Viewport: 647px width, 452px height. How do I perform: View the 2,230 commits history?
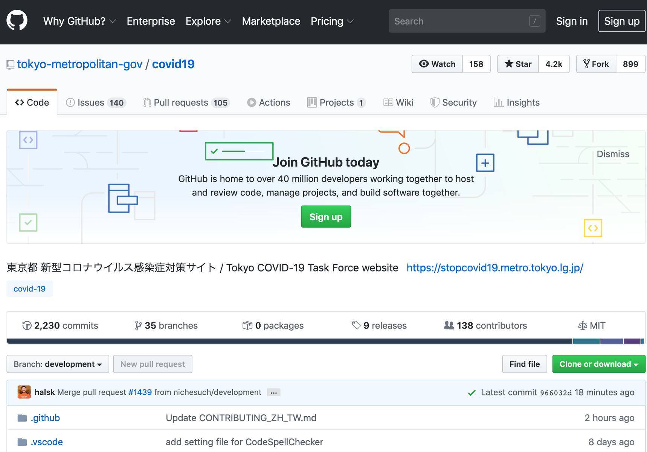[60, 325]
